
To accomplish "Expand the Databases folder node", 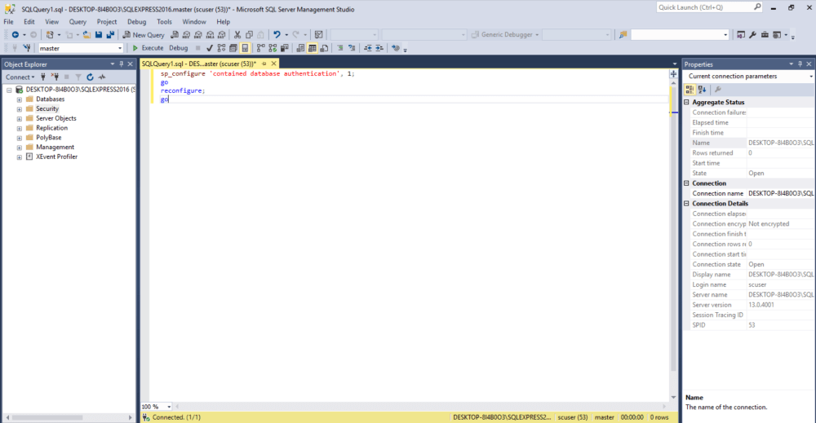I will click(x=19, y=99).
